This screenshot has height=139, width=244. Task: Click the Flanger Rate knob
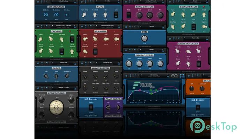tap(106, 39)
